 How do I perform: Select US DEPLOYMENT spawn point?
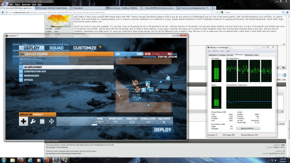tap(66, 67)
